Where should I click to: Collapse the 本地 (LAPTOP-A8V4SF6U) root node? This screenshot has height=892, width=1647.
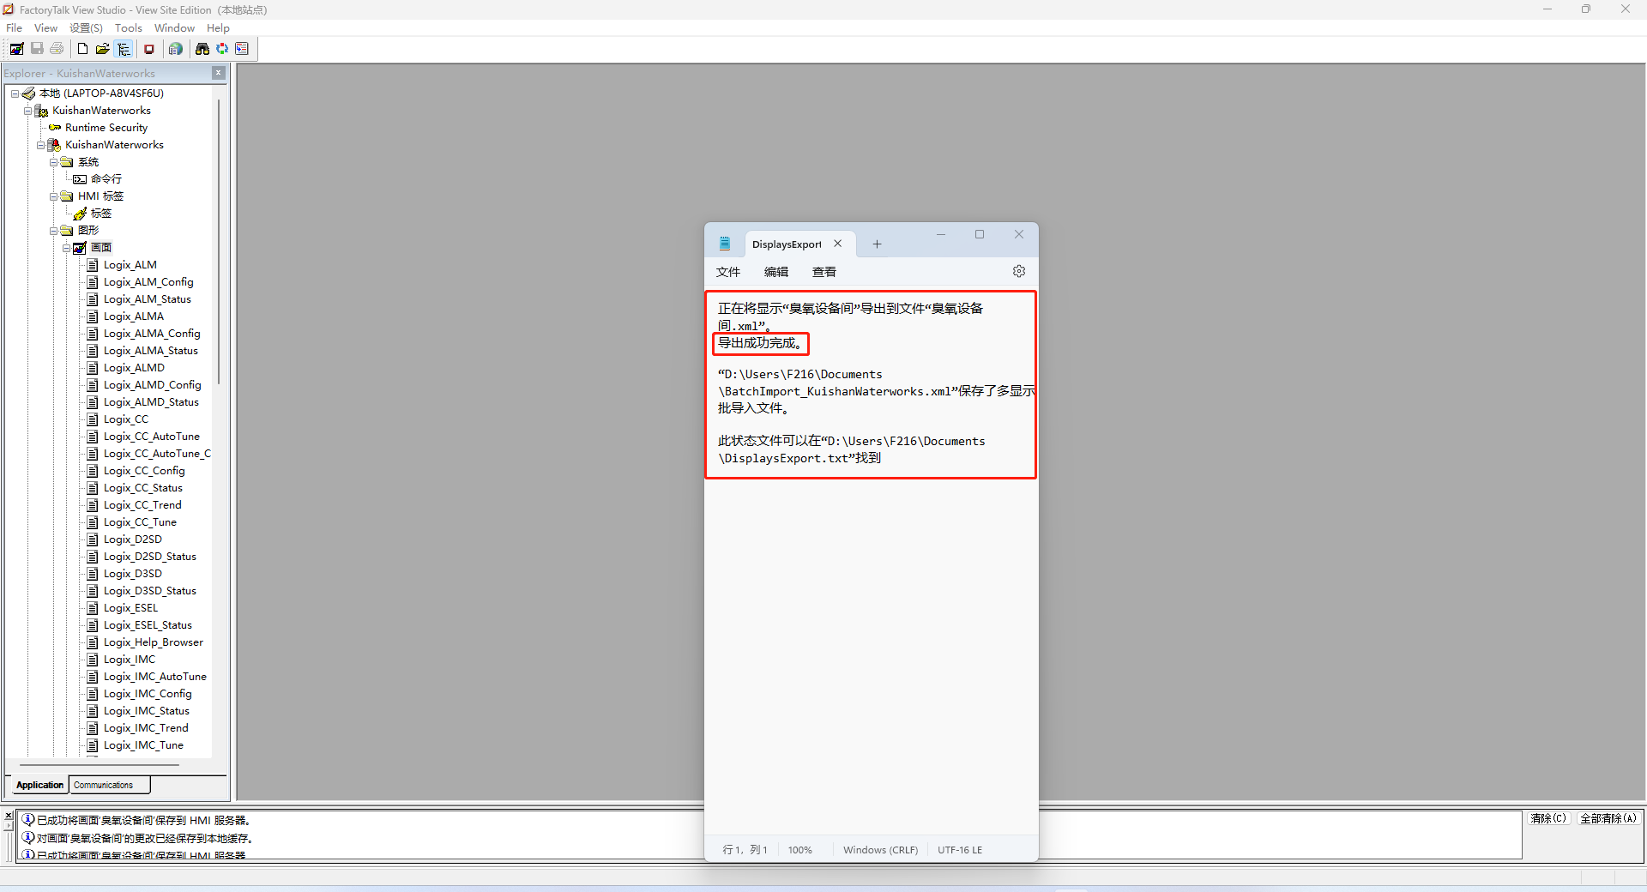pyautogui.click(x=15, y=93)
